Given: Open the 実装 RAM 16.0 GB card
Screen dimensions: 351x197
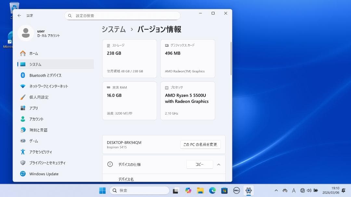Looking at the screenshot, I should point(130,101).
